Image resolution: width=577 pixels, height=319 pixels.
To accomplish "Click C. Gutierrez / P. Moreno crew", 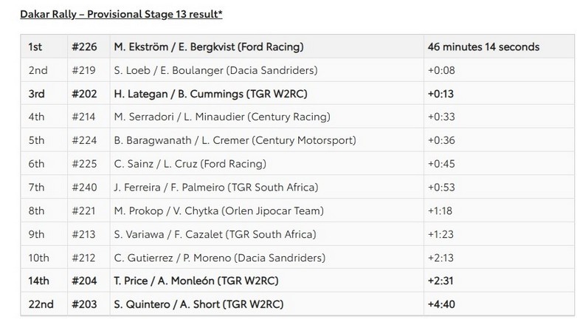I will coord(219,258).
